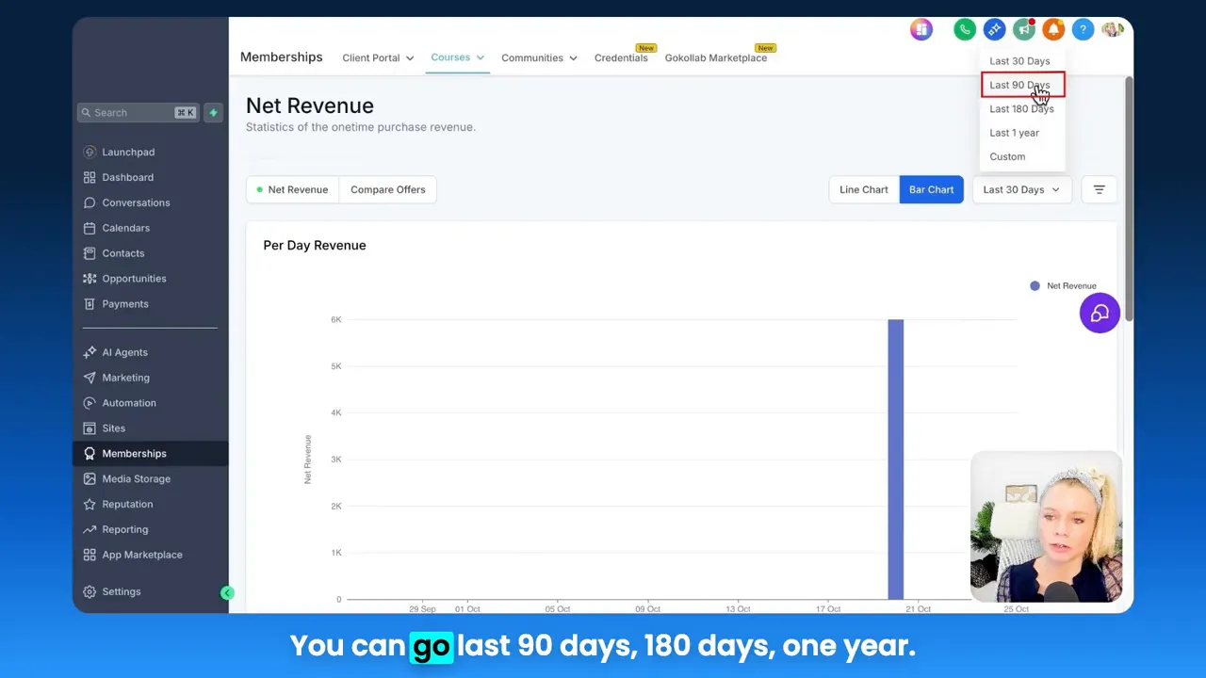Choose Last 90 Days from the list
1206x678 pixels.
(1020, 85)
